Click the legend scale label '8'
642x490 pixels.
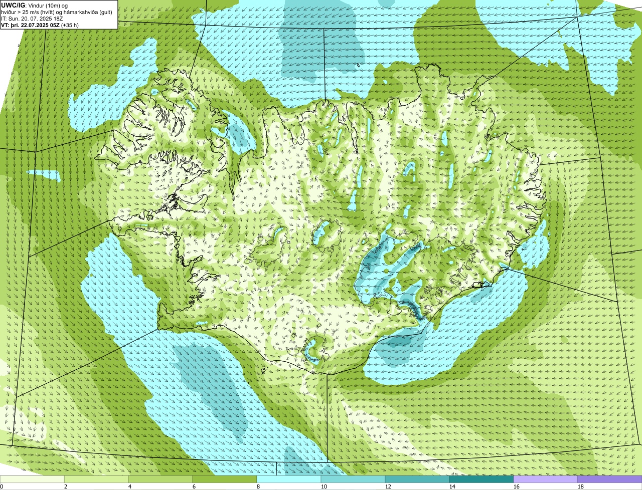[x=258, y=486]
